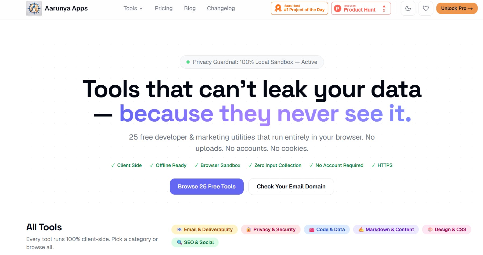Viewport: 483px width, 255px height.
Task: Expand the Tools dropdown menu
Action: coord(133,8)
